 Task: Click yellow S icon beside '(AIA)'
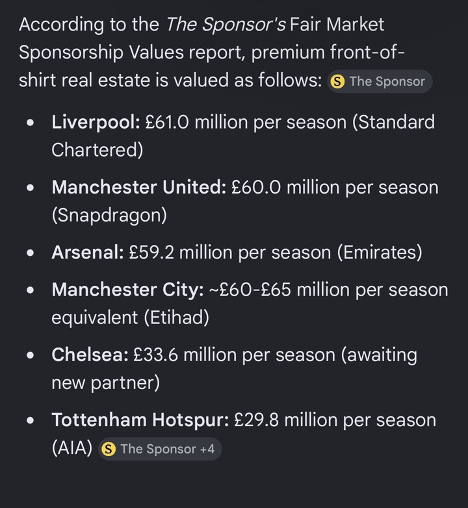[109, 450]
